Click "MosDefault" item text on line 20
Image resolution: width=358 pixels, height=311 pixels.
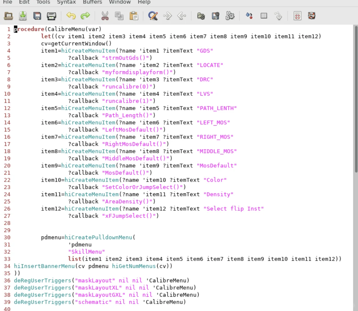pos(217,166)
